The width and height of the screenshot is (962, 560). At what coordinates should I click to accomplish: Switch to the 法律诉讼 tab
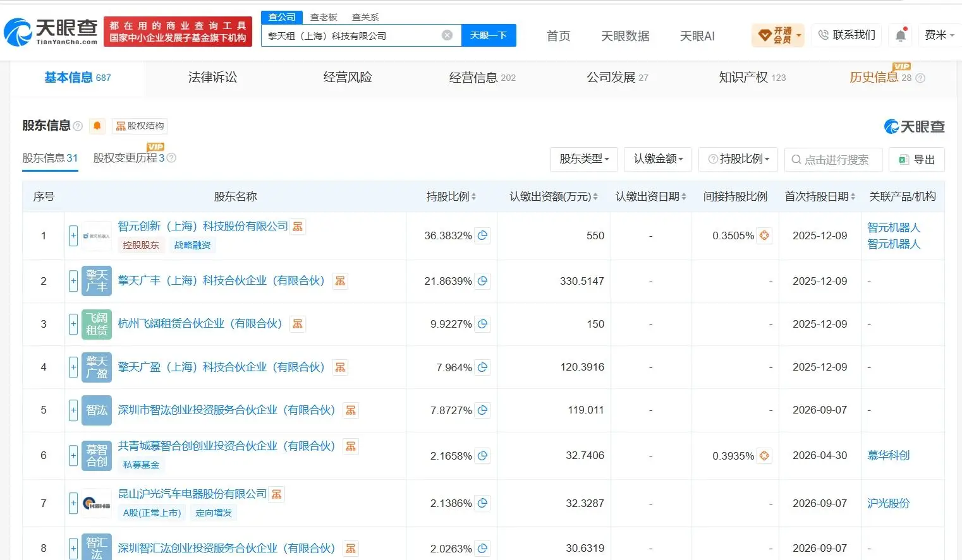212,78
